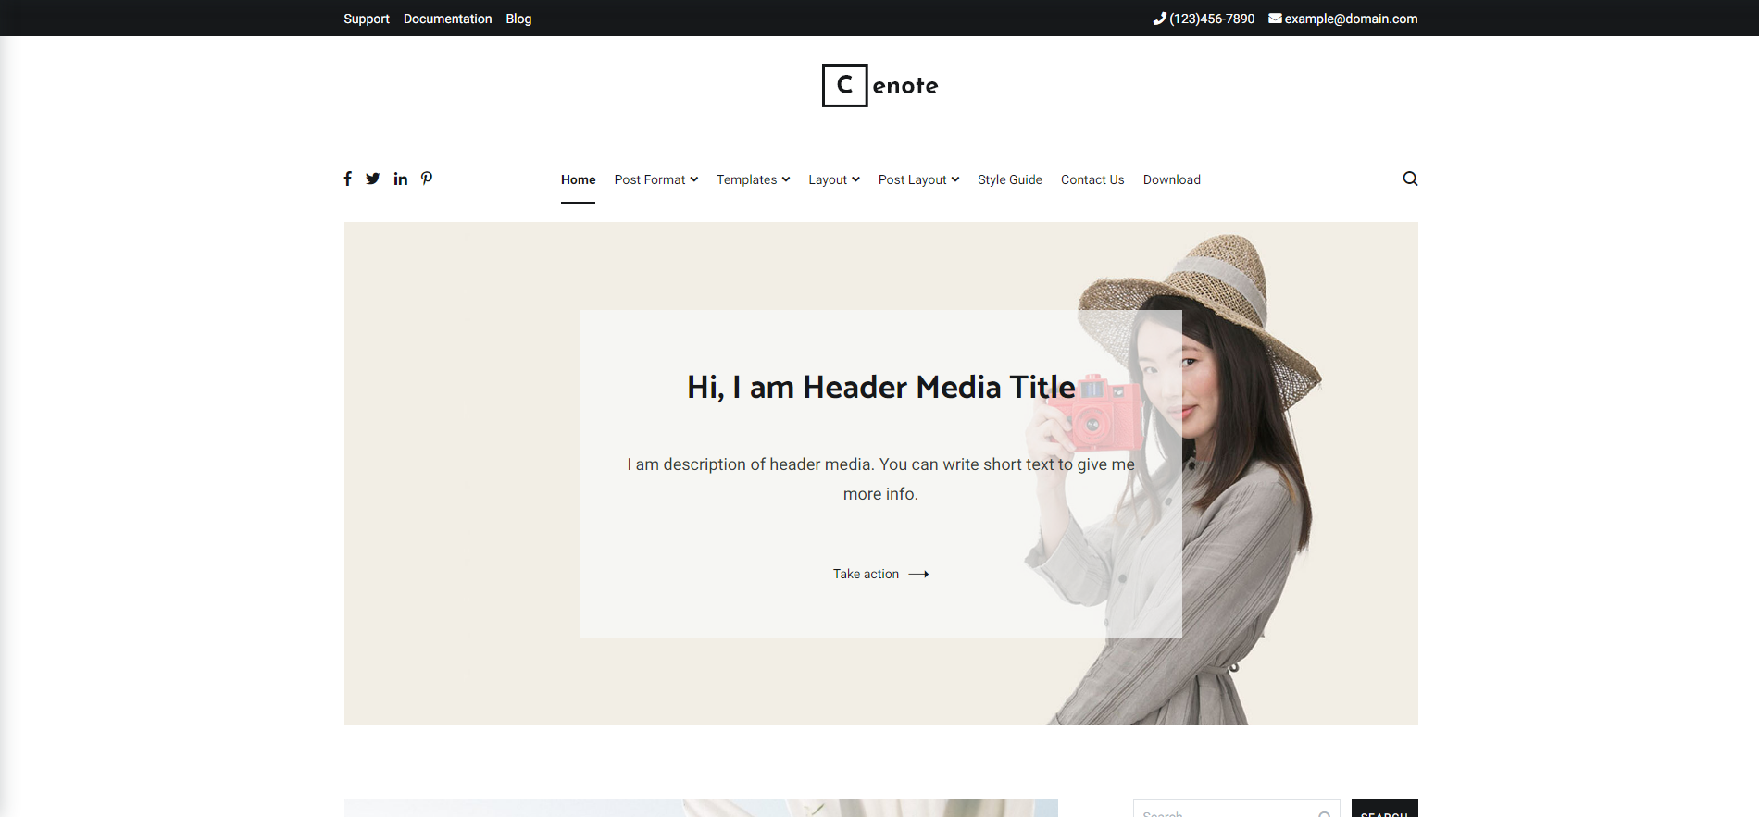
Task: Click the header media description text
Action: coord(881,479)
